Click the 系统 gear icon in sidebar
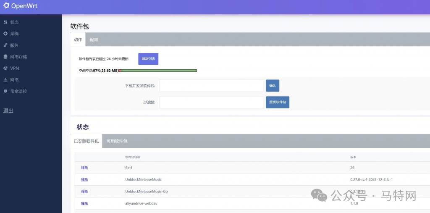 point(5,34)
